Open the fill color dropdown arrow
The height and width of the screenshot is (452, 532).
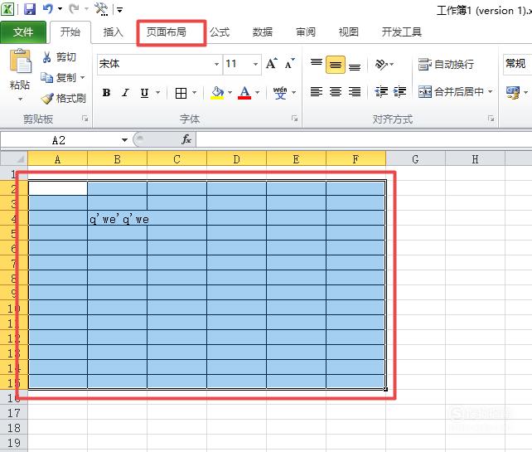(230, 92)
